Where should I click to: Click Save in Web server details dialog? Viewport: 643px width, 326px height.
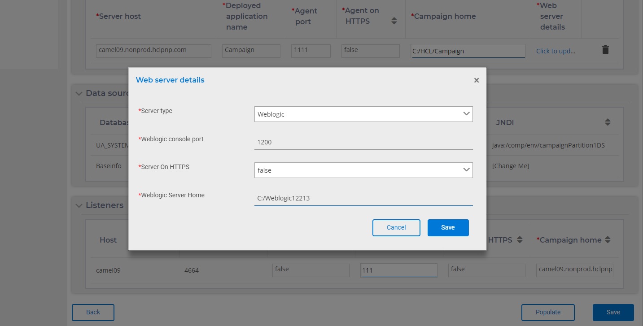click(x=448, y=227)
